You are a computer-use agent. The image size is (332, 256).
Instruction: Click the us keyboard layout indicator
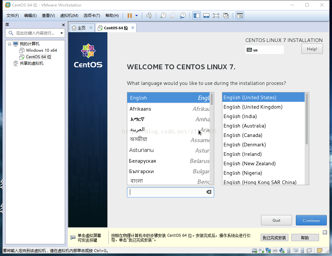tap(264, 50)
